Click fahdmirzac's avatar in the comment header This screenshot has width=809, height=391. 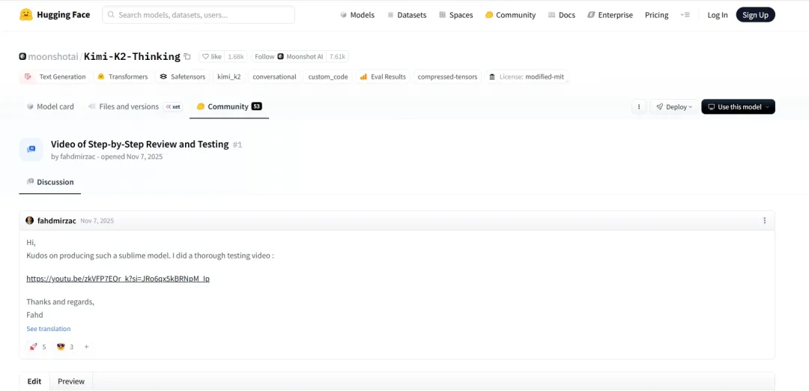click(x=29, y=221)
